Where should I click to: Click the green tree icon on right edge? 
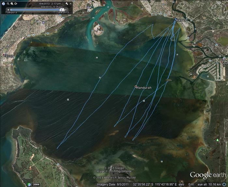218,140
